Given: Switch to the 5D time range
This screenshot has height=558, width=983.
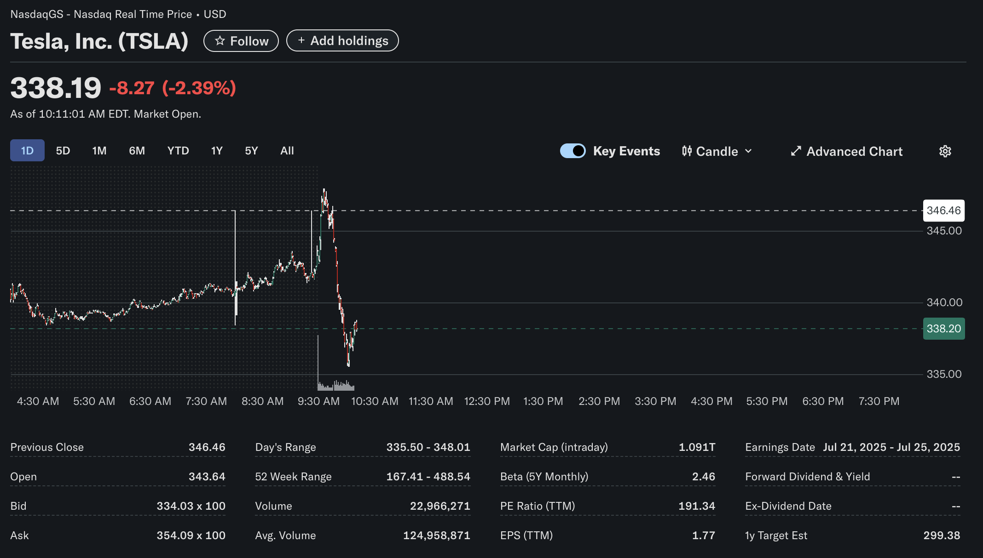Looking at the screenshot, I should [63, 150].
